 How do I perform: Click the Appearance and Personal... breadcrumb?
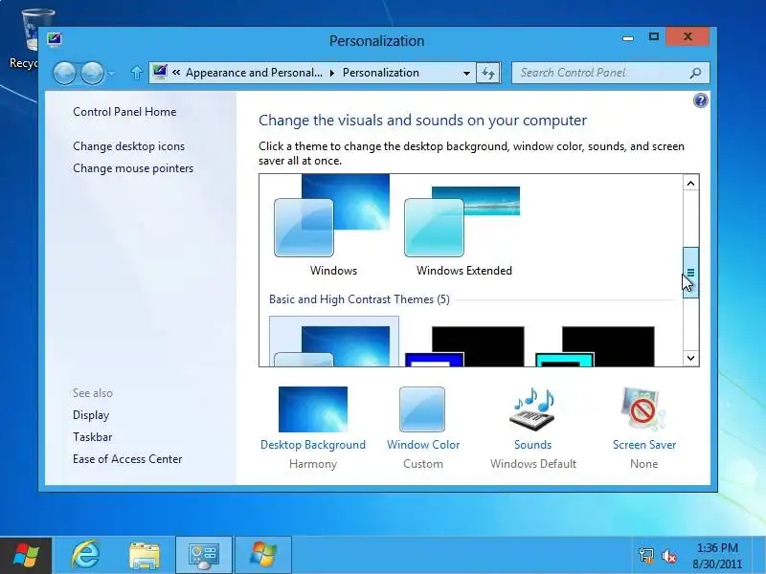pyautogui.click(x=254, y=73)
